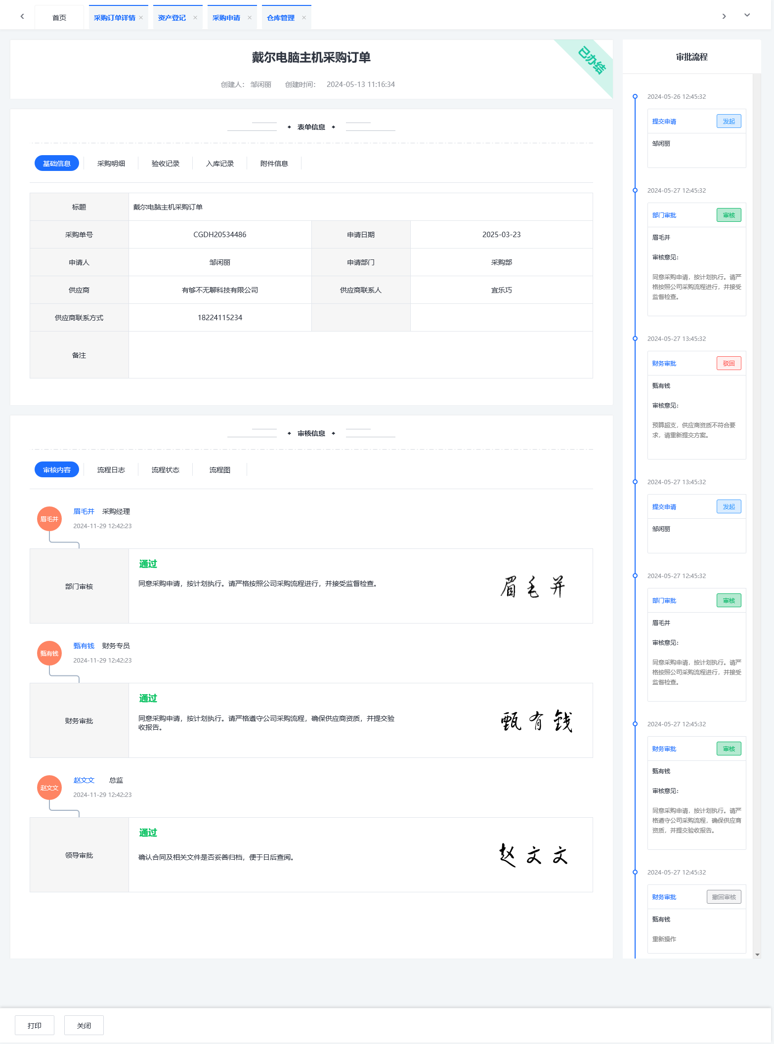Open reviewer link 眉毛并
This screenshot has height=1044, width=774.
coord(84,511)
